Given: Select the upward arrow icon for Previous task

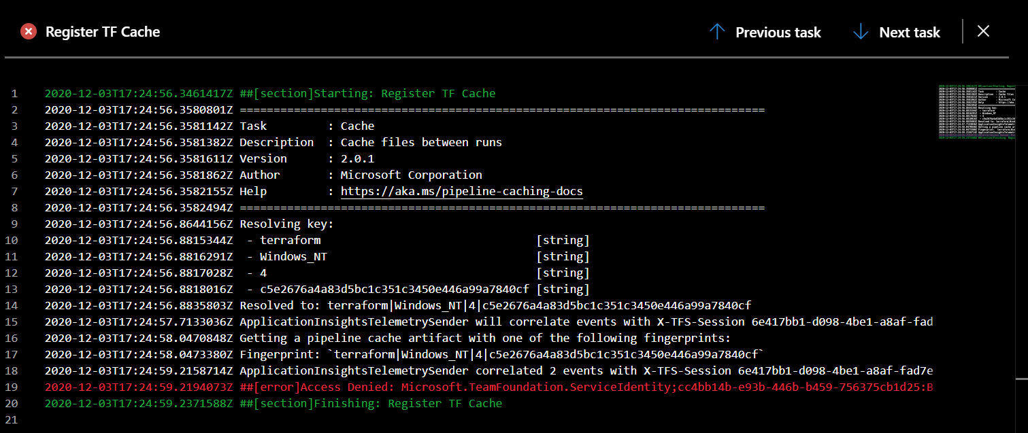Looking at the screenshot, I should tap(717, 31).
